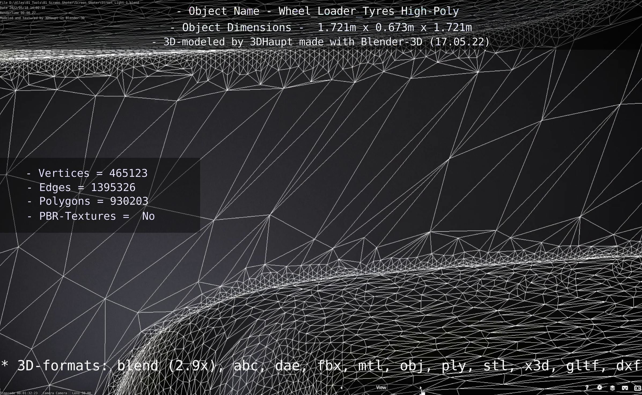Image resolution: width=642 pixels, height=395 pixels.
Task: Open the model inspector layers icon
Action: click(612, 388)
